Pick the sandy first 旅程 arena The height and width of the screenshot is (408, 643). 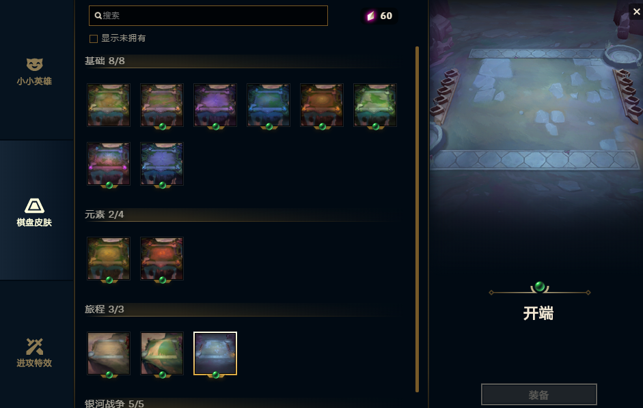point(109,353)
